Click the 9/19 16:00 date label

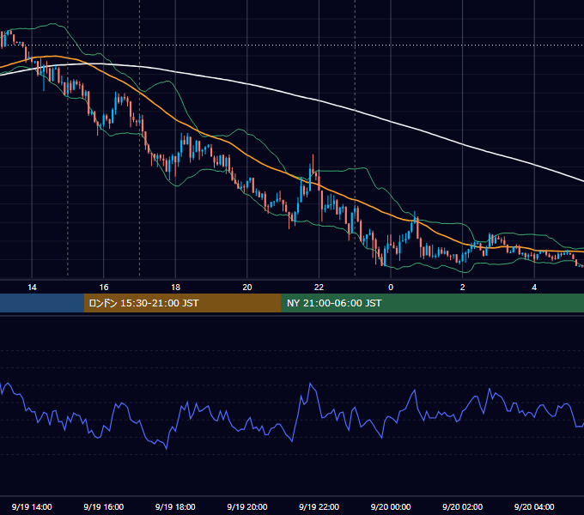[x=104, y=506]
